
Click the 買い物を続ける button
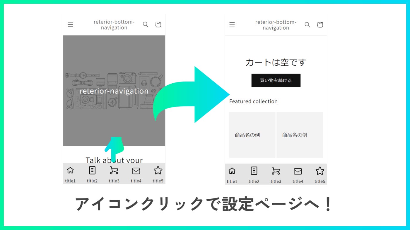(x=276, y=80)
